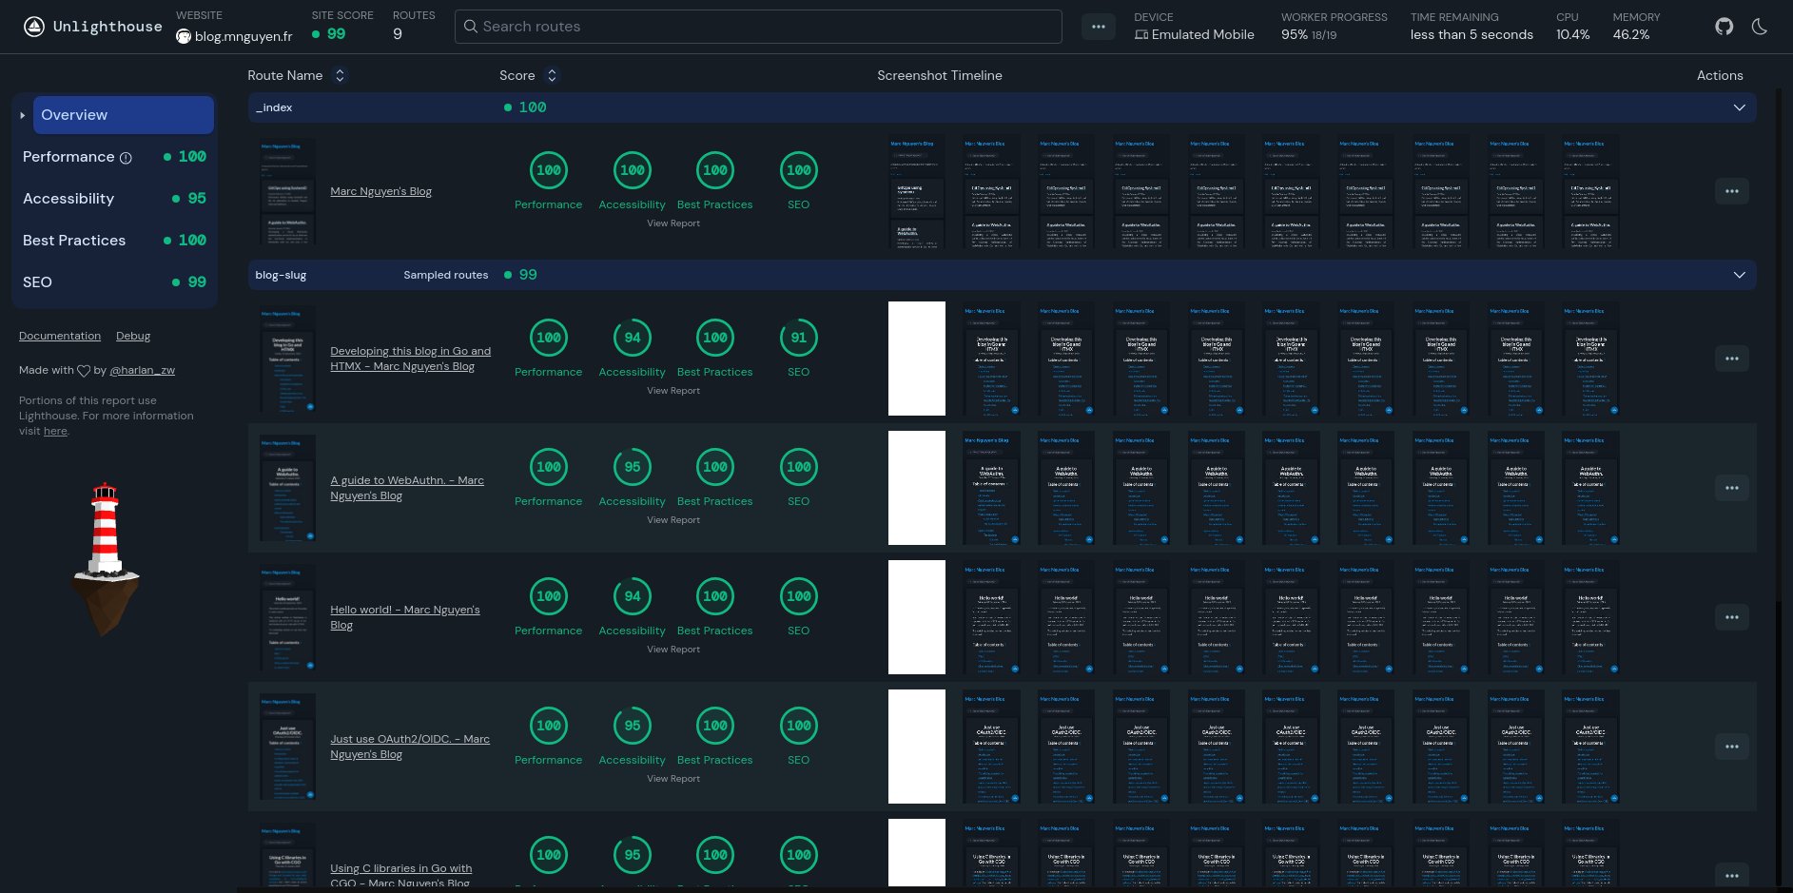Select the Best Practices sidebar tab
This screenshot has width=1793, height=893.
point(114,241)
